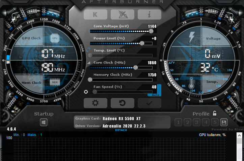Click the Power Limit value +0
Viewport: 244px width, 161px height.
[154, 38]
